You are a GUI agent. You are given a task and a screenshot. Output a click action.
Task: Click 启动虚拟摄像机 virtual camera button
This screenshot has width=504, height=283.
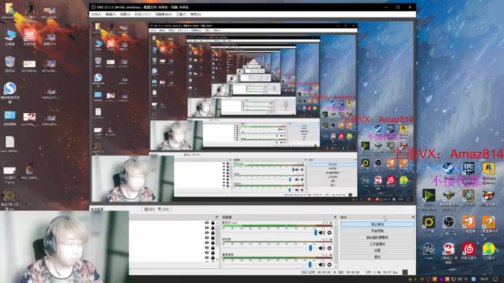coord(377,238)
